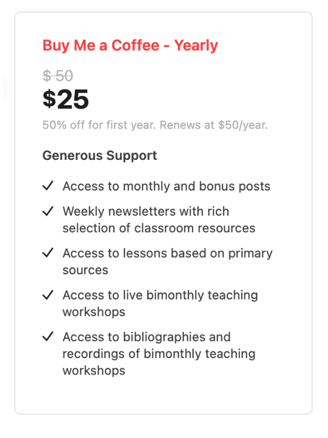
Task: Click the classroom resources line
Action: click(x=159, y=228)
